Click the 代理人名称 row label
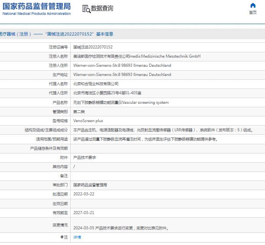 point(58,84)
